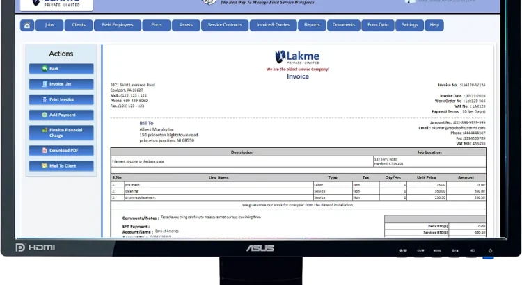Click the Print Invoice button
The height and width of the screenshot is (285, 522).
coord(61,99)
